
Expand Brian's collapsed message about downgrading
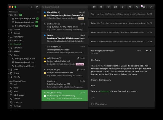(x=122, y=23)
